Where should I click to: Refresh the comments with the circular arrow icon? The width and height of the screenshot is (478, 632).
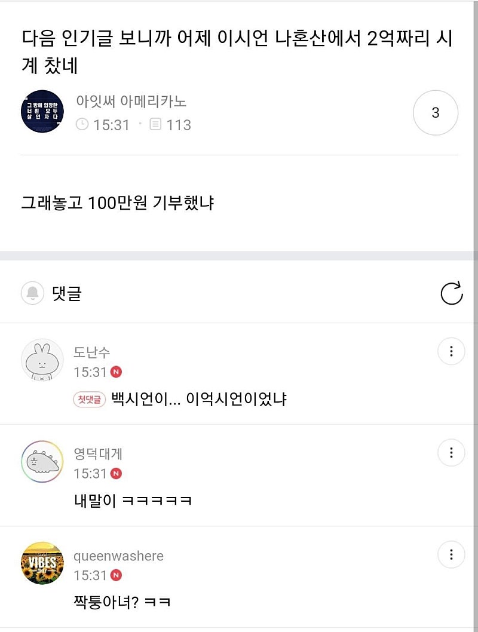[451, 293]
